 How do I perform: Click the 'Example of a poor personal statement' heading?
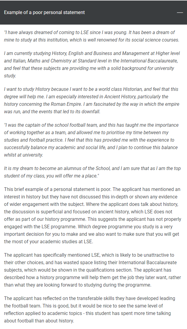44,13
